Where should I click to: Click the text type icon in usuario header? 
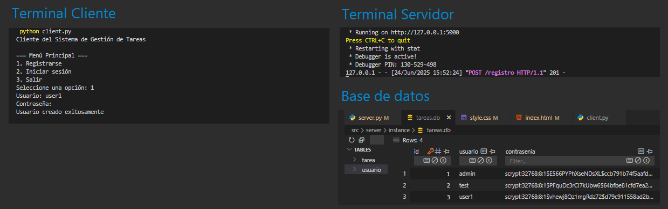tap(484, 152)
